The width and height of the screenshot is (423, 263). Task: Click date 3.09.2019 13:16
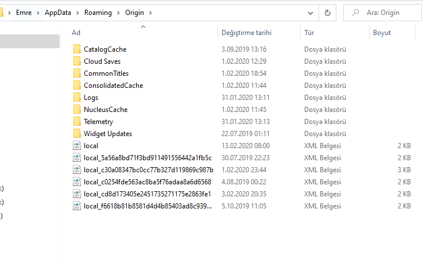tap(244, 49)
